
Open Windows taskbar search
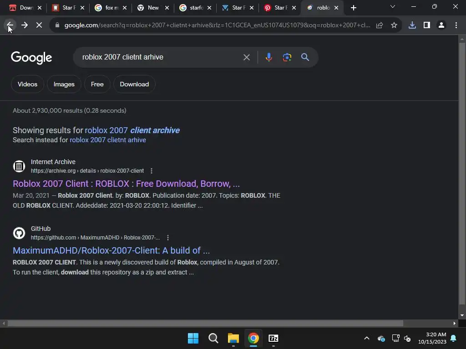pyautogui.click(x=213, y=338)
